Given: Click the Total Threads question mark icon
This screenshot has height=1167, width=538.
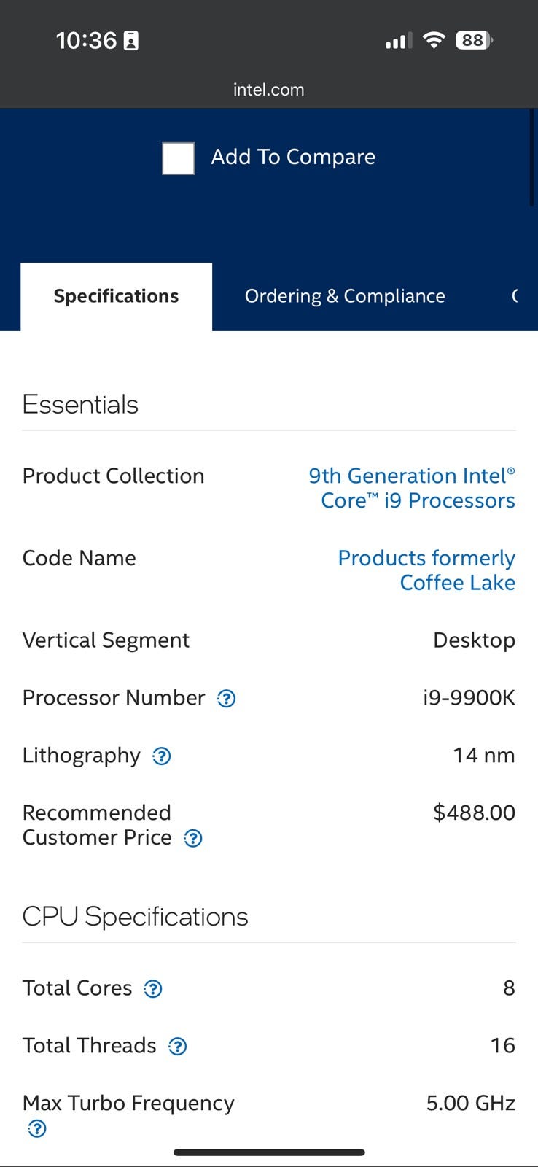Looking at the screenshot, I should point(177,1047).
